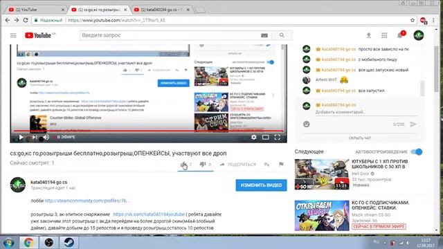443x249 pixels.
Task: Bookmark this page with star
Action: click(x=413, y=20)
